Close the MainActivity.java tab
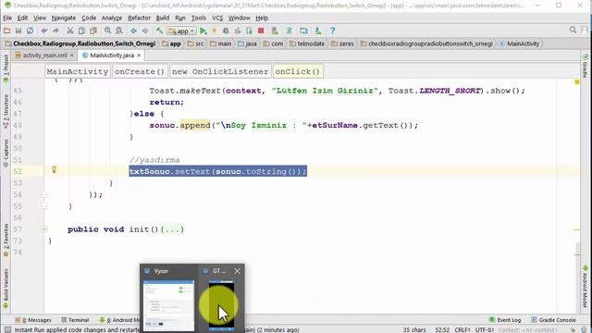592x333 pixels. click(139, 55)
